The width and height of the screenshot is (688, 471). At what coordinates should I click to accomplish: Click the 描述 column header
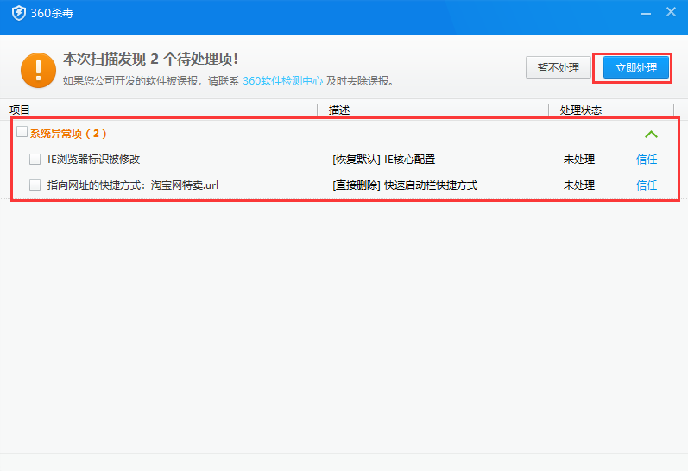(x=339, y=110)
